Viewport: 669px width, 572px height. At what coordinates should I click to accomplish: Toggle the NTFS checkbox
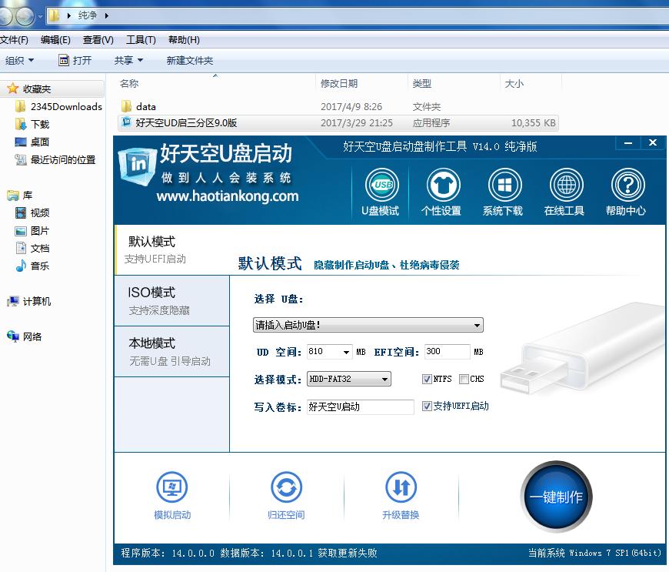coord(427,379)
